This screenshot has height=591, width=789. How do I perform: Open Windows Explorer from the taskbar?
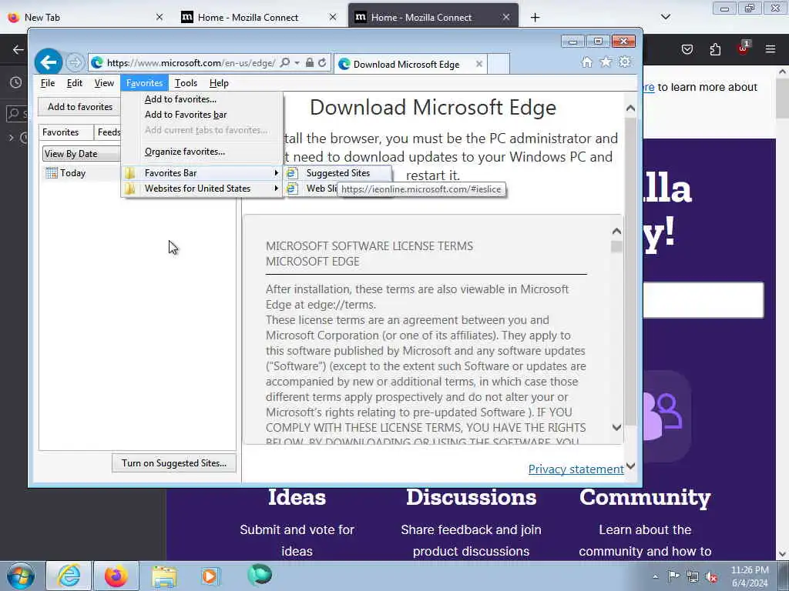[164, 576]
